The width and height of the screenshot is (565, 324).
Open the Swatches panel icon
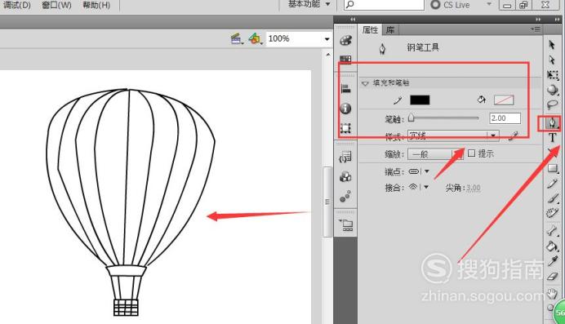tap(345, 60)
